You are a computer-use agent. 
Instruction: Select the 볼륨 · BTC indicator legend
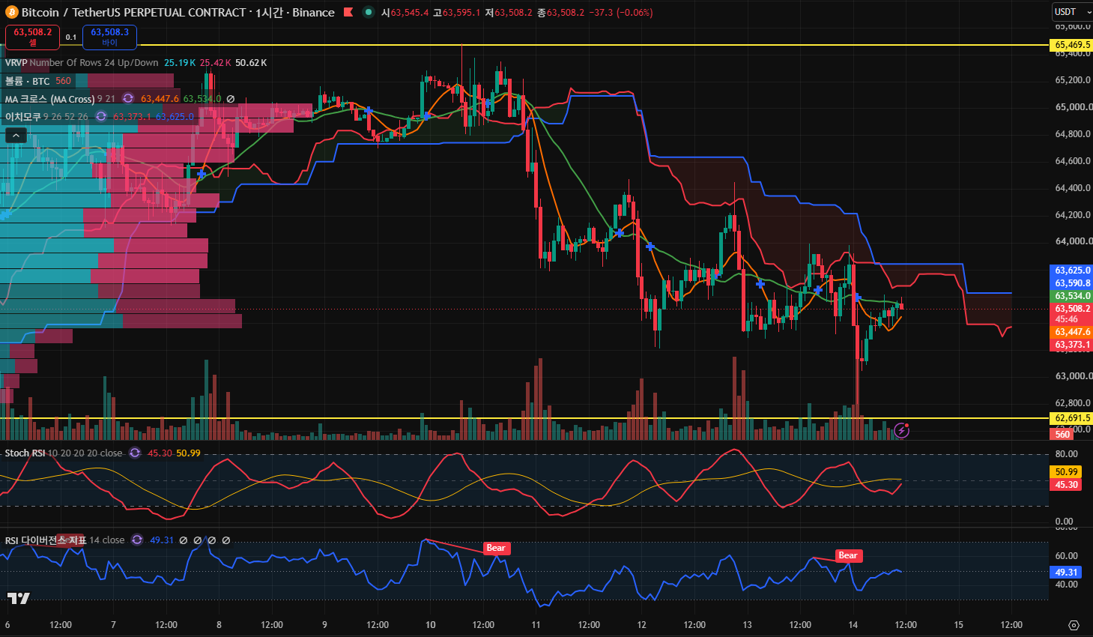[28, 81]
